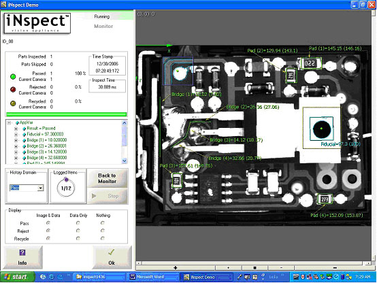Collapse the AppVar root node
Image resolution: width=377 pixels, height=283 pixels.
pyautogui.click(x=9, y=122)
